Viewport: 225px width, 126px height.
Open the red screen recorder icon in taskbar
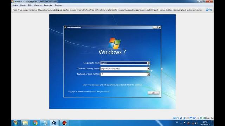64,123
